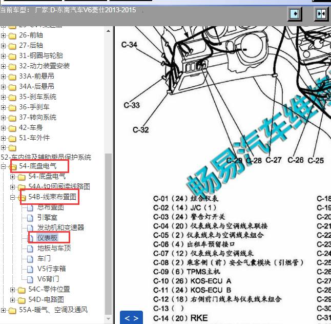The image size is (331, 324).
Task: Open the 发动机和变速器 page
Action: pos(61,227)
